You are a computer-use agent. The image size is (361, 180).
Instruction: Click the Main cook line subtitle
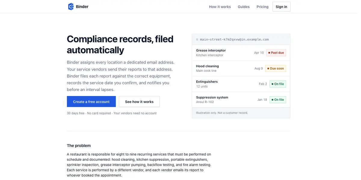(x=206, y=71)
